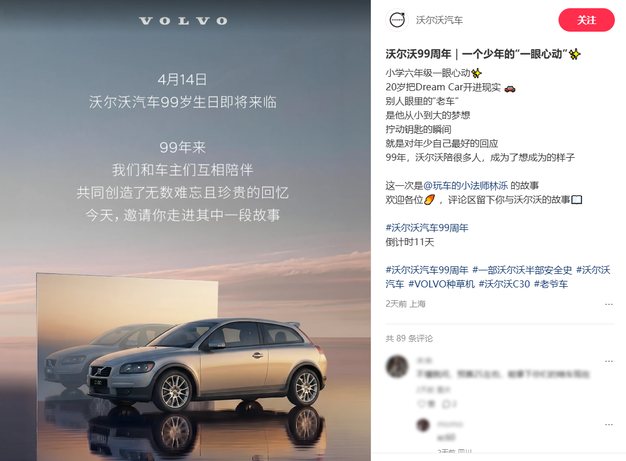The width and height of the screenshot is (626, 461).
Task: Click the Volvo C30 poster image
Action: click(185, 230)
